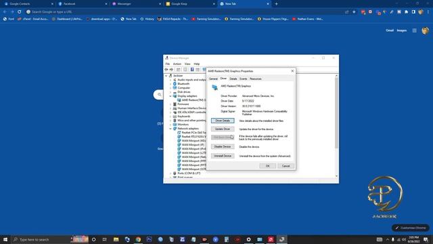
Task: Select Bluetooth category icon
Action: [x=175, y=84]
